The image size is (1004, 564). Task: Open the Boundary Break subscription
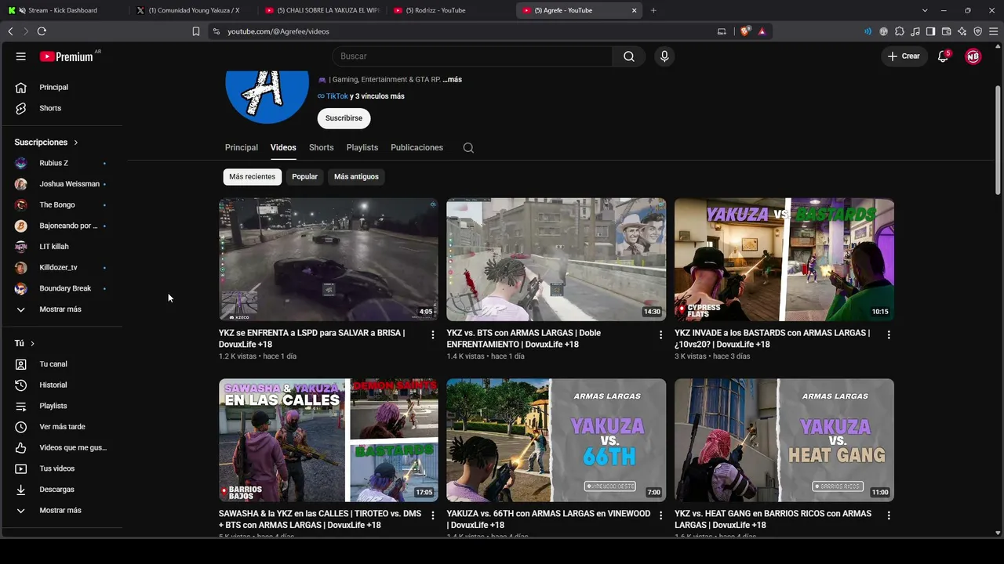coord(61,288)
